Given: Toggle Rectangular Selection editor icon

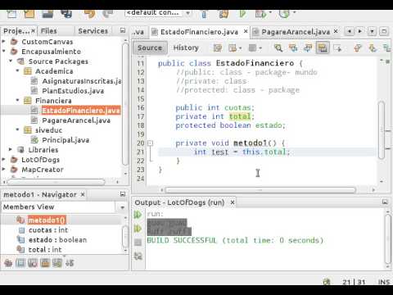Looking at the screenshot, I should [337, 48].
